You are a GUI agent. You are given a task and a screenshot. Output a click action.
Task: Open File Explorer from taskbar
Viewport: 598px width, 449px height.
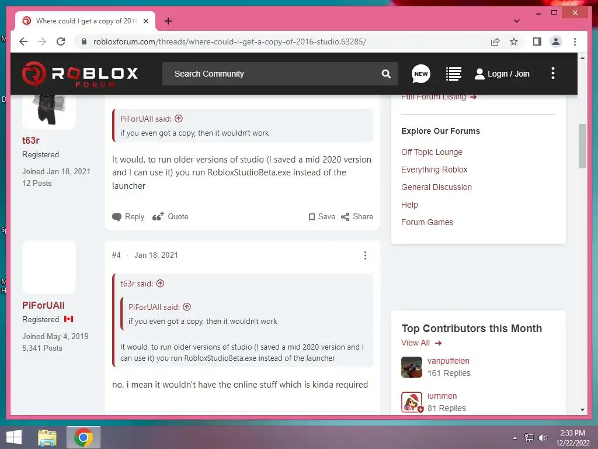(x=47, y=437)
